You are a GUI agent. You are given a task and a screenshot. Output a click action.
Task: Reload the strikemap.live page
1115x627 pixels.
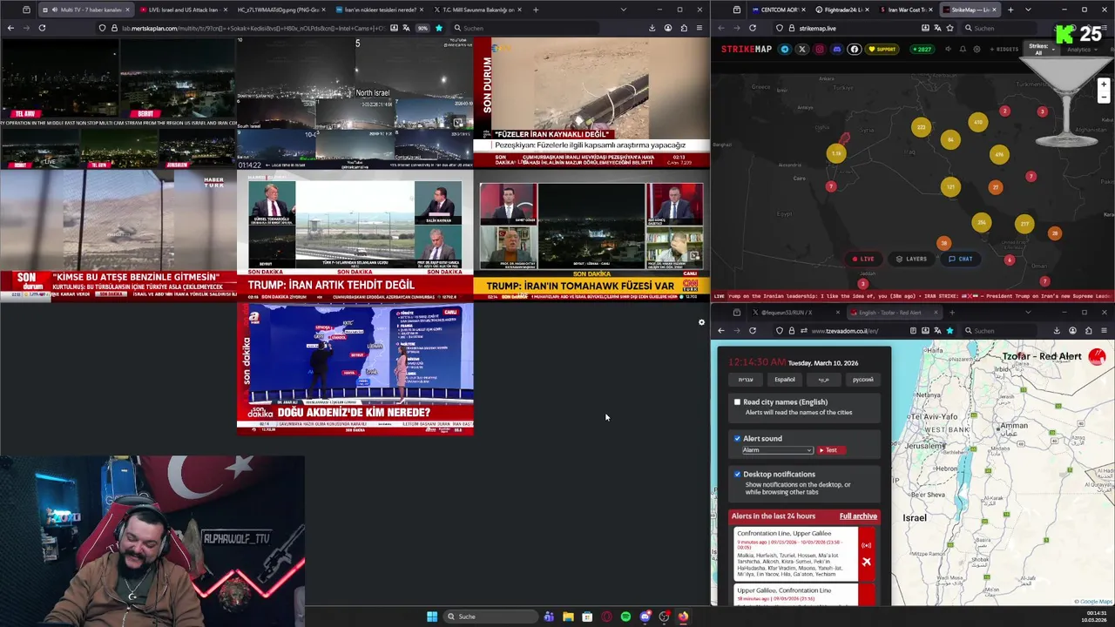point(753,28)
